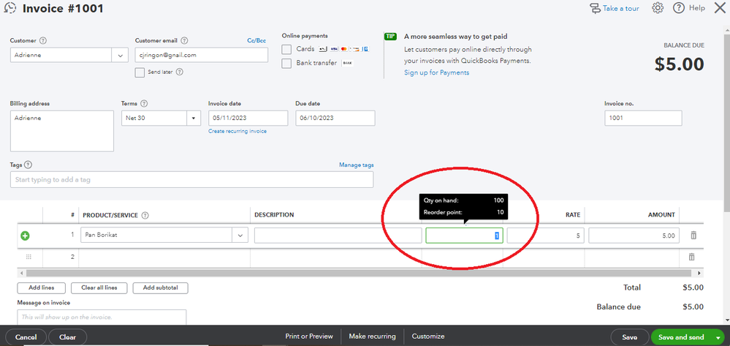Screen dimensions: 730x346
Task: Click the Save and send button
Action: pos(682,337)
